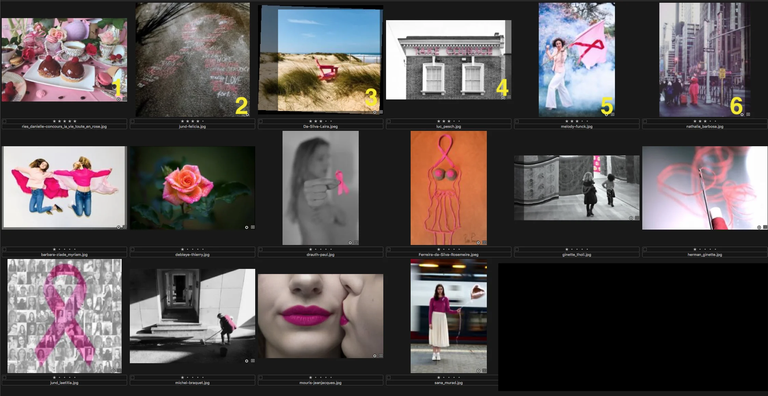
Task: Click the gear badge on herman_ginette thumbnail
Action: click(x=759, y=227)
